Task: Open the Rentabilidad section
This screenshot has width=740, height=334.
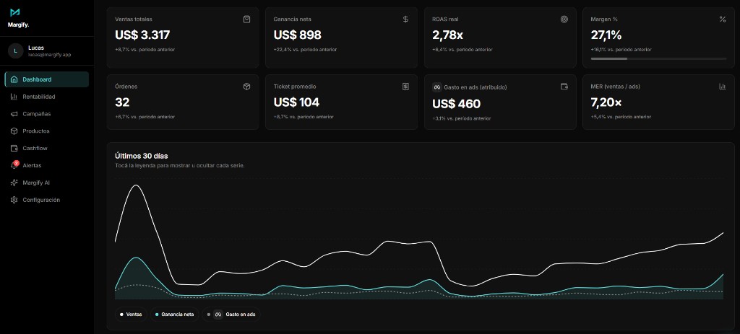Action: [x=38, y=97]
